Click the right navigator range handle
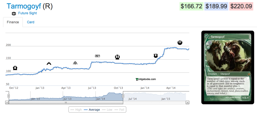 [x=123, y=96]
